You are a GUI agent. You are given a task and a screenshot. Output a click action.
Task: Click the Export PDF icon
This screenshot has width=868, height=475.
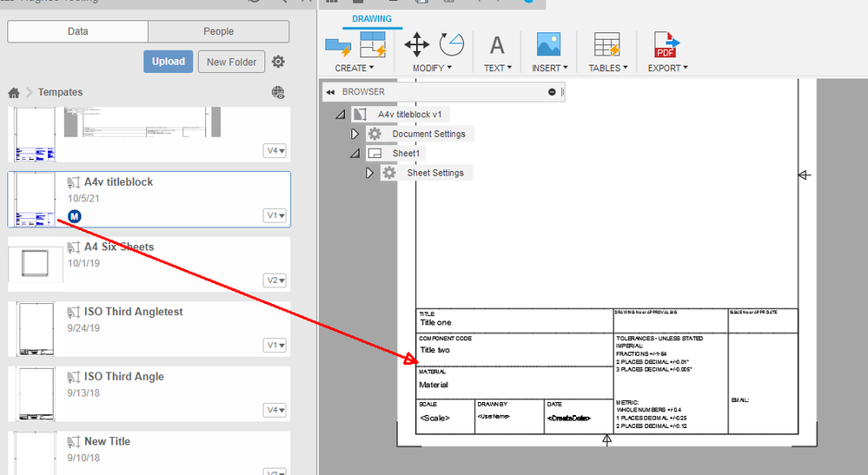(x=666, y=45)
